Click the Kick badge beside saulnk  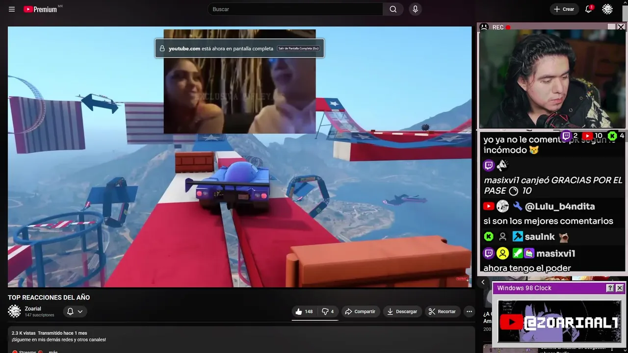489,237
